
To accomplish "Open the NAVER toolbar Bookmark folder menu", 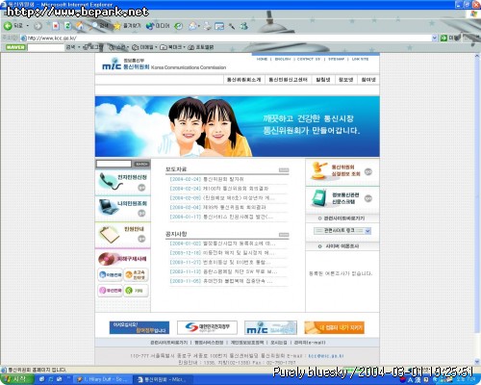I will (172, 47).
